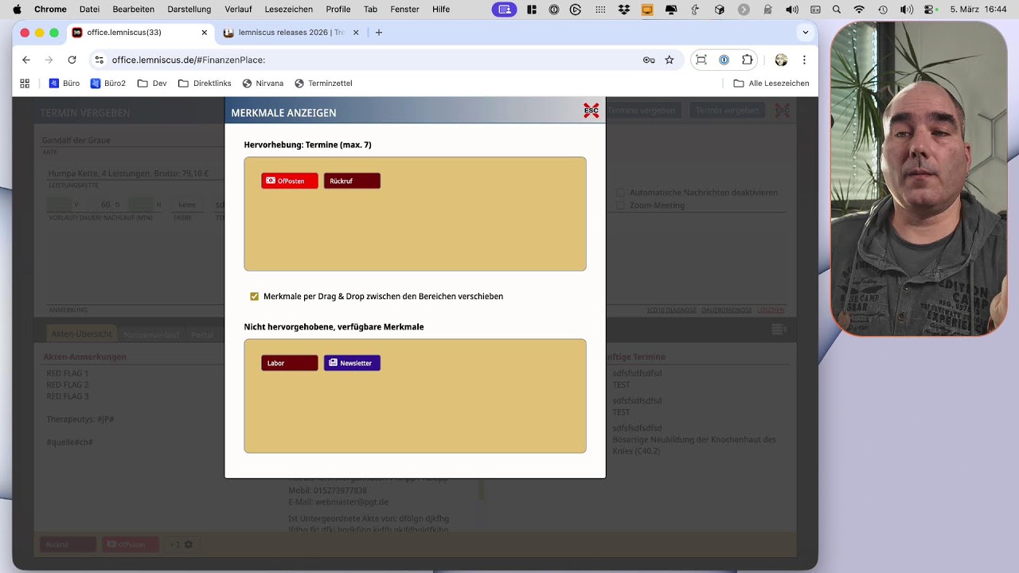This screenshot has height=573, width=1019.
Task: Click the Dropbox icon in macOS menu bar
Action: pos(625,10)
